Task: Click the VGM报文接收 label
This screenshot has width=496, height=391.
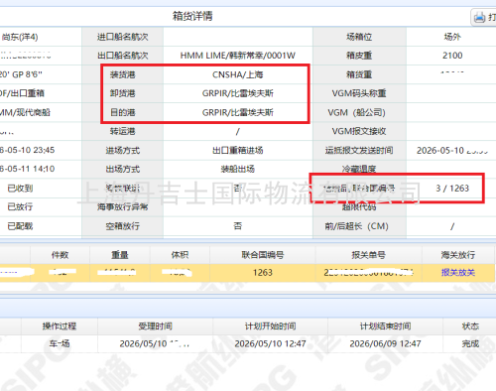Action: pos(359,131)
